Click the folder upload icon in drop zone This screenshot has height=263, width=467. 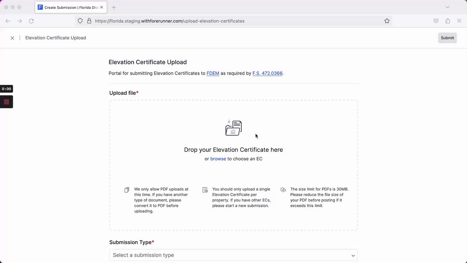pos(233,128)
